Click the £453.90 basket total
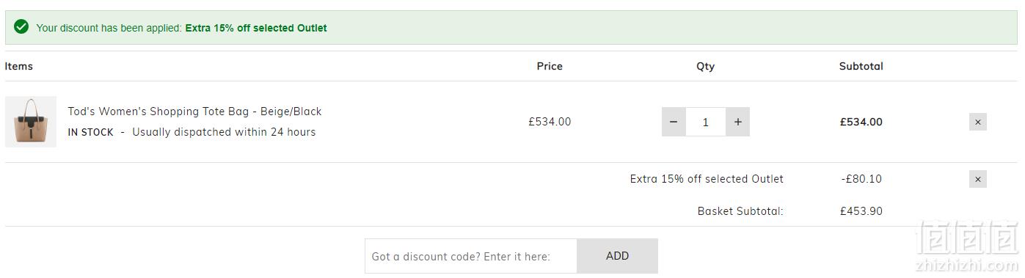 (x=861, y=211)
